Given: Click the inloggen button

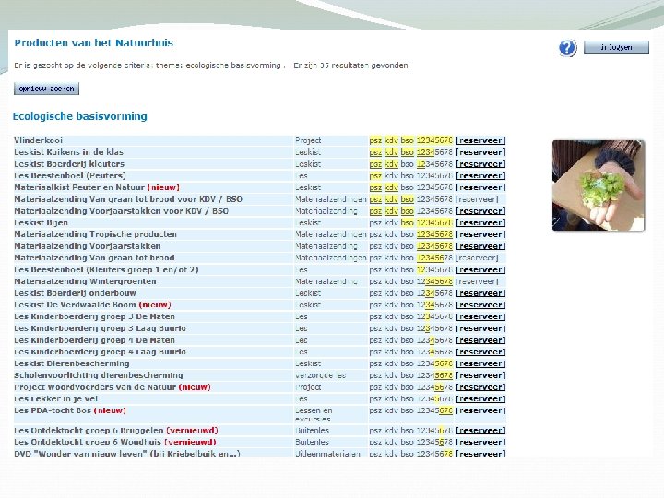Looking at the screenshot, I should pos(616,47).
